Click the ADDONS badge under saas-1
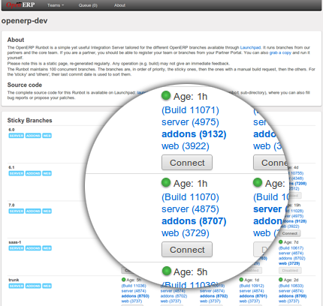 pyautogui.click(x=33, y=248)
